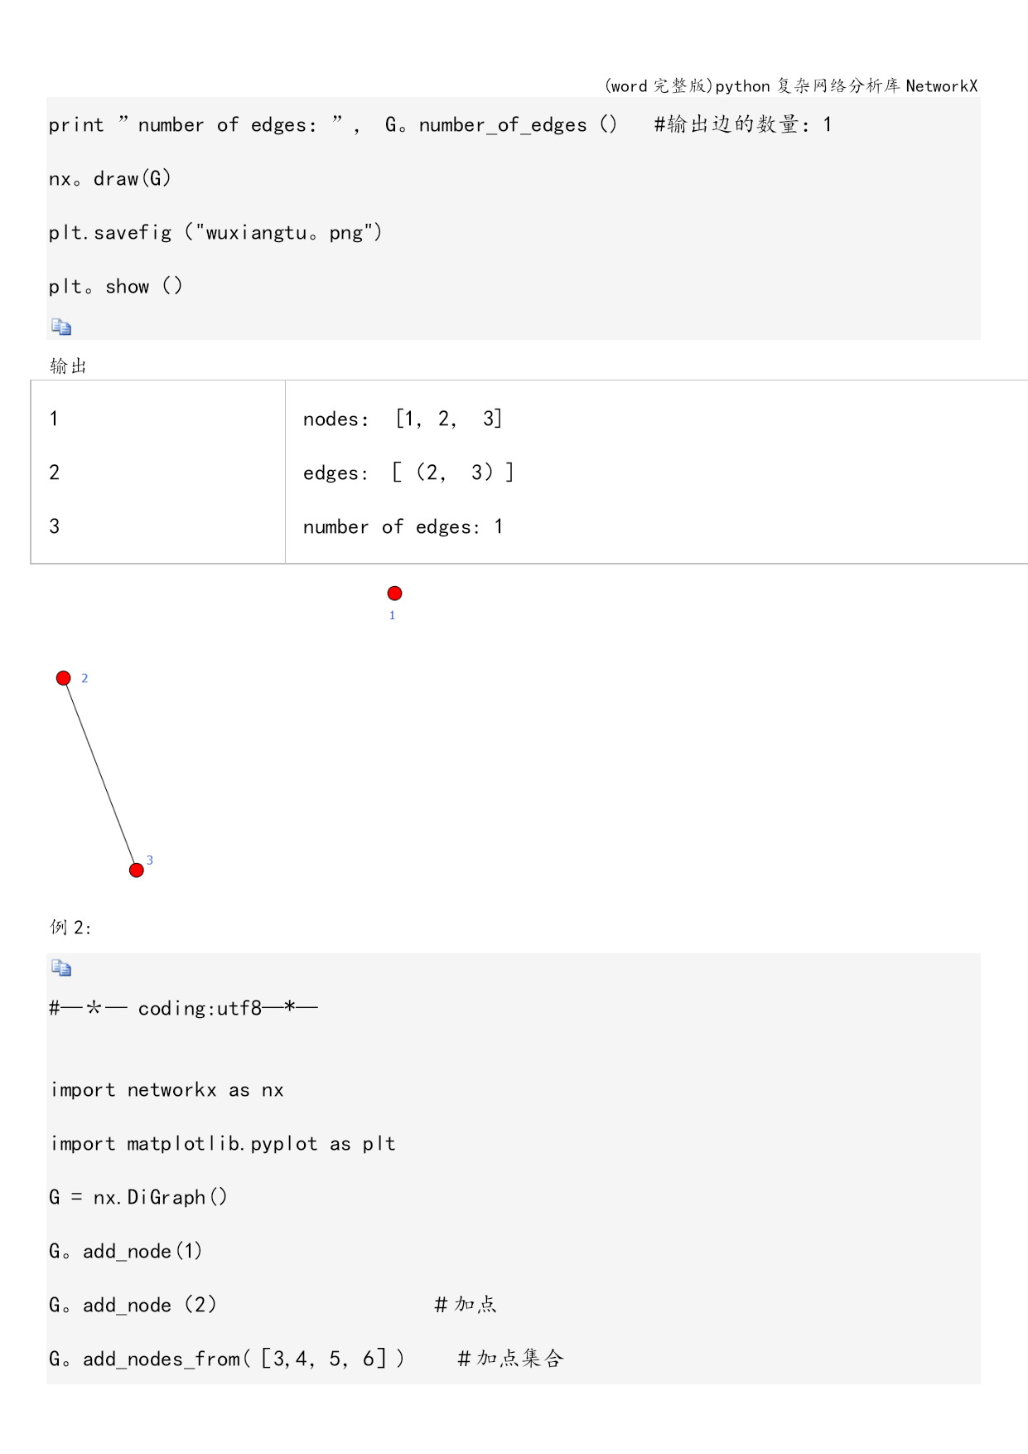Image resolution: width=1028 pixels, height=1454 pixels.
Task: Click the blue label 2 beside left node
Action: 84,678
